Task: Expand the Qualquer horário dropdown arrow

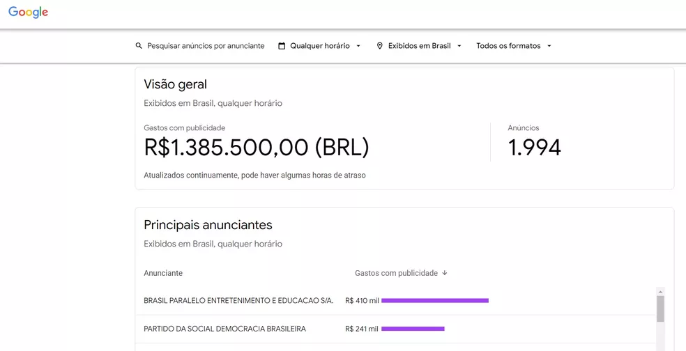Action: coord(358,46)
